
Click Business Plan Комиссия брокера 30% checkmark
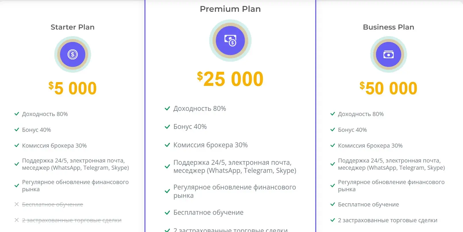[333, 146]
